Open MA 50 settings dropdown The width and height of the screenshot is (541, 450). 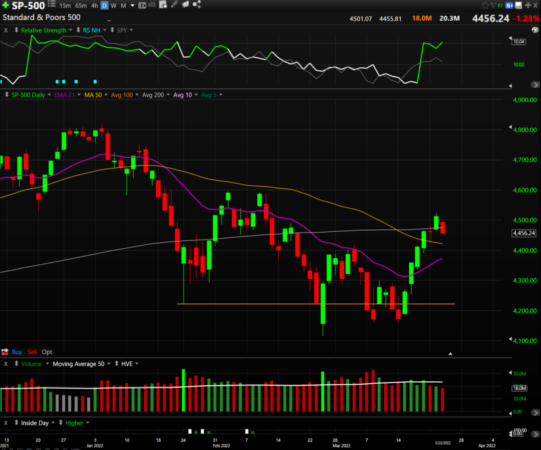tap(106, 94)
